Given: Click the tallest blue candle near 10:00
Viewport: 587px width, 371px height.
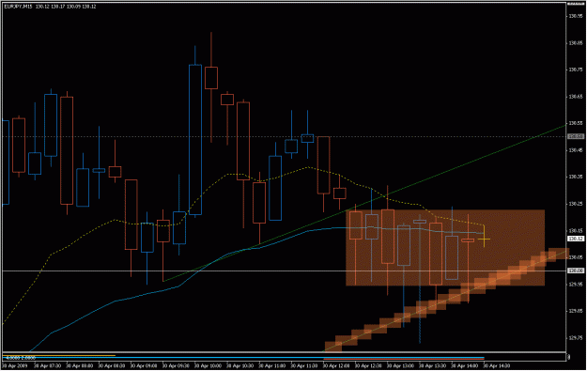Looking at the screenshot, I should (195, 140).
